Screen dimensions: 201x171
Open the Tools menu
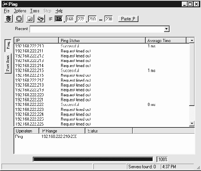(35, 11)
